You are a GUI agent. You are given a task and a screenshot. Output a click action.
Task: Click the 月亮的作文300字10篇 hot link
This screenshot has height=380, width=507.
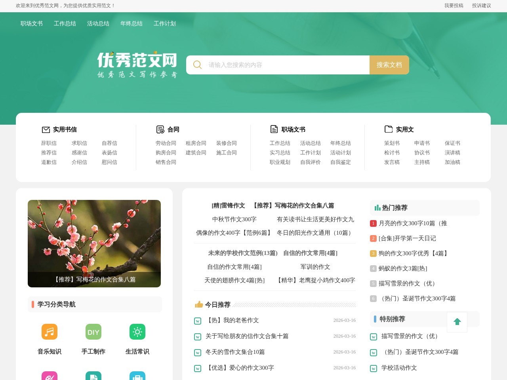point(412,223)
